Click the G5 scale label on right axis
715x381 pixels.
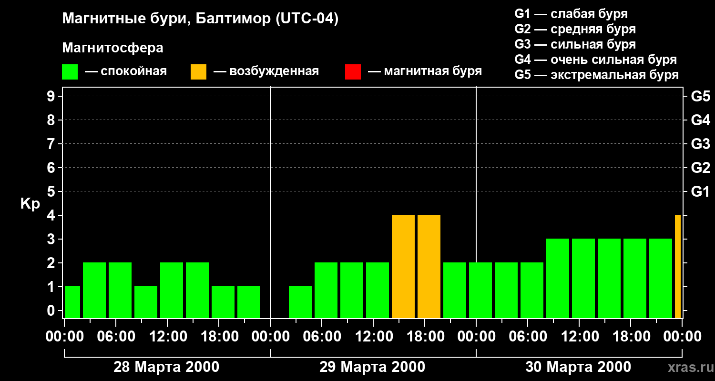(x=700, y=96)
